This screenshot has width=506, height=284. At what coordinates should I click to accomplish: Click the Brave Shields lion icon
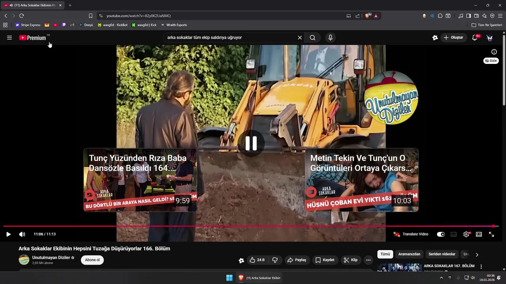[368, 16]
